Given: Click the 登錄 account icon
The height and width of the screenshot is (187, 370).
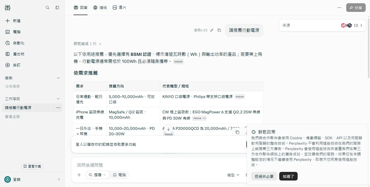Looking at the screenshot, I should (x=8, y=179).
